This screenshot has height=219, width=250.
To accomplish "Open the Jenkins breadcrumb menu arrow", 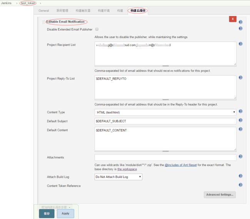I will (17, 3).
